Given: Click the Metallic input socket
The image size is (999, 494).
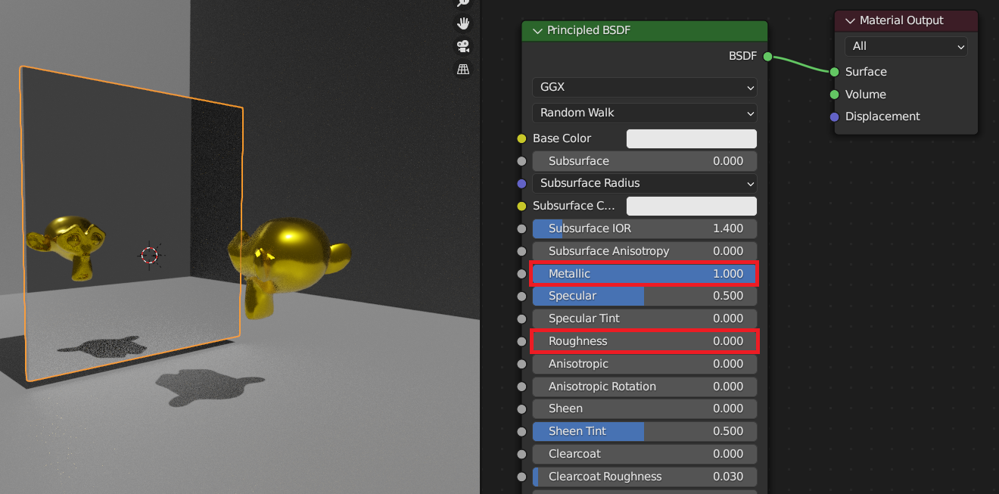Looking at the screenshot, I should point(521,274).
